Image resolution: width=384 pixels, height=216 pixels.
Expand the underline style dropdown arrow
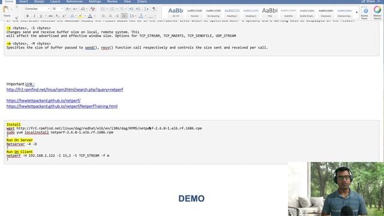click(x=46, y=16)
